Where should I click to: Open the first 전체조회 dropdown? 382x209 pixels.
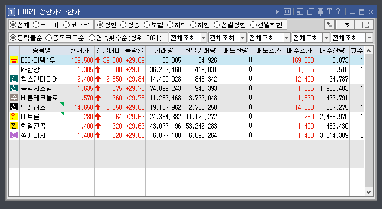coord(203,38)
